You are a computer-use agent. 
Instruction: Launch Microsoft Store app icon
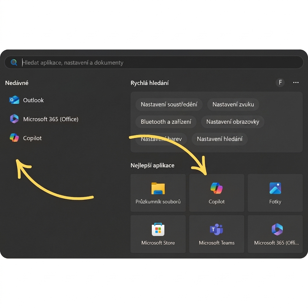(158, 229)
